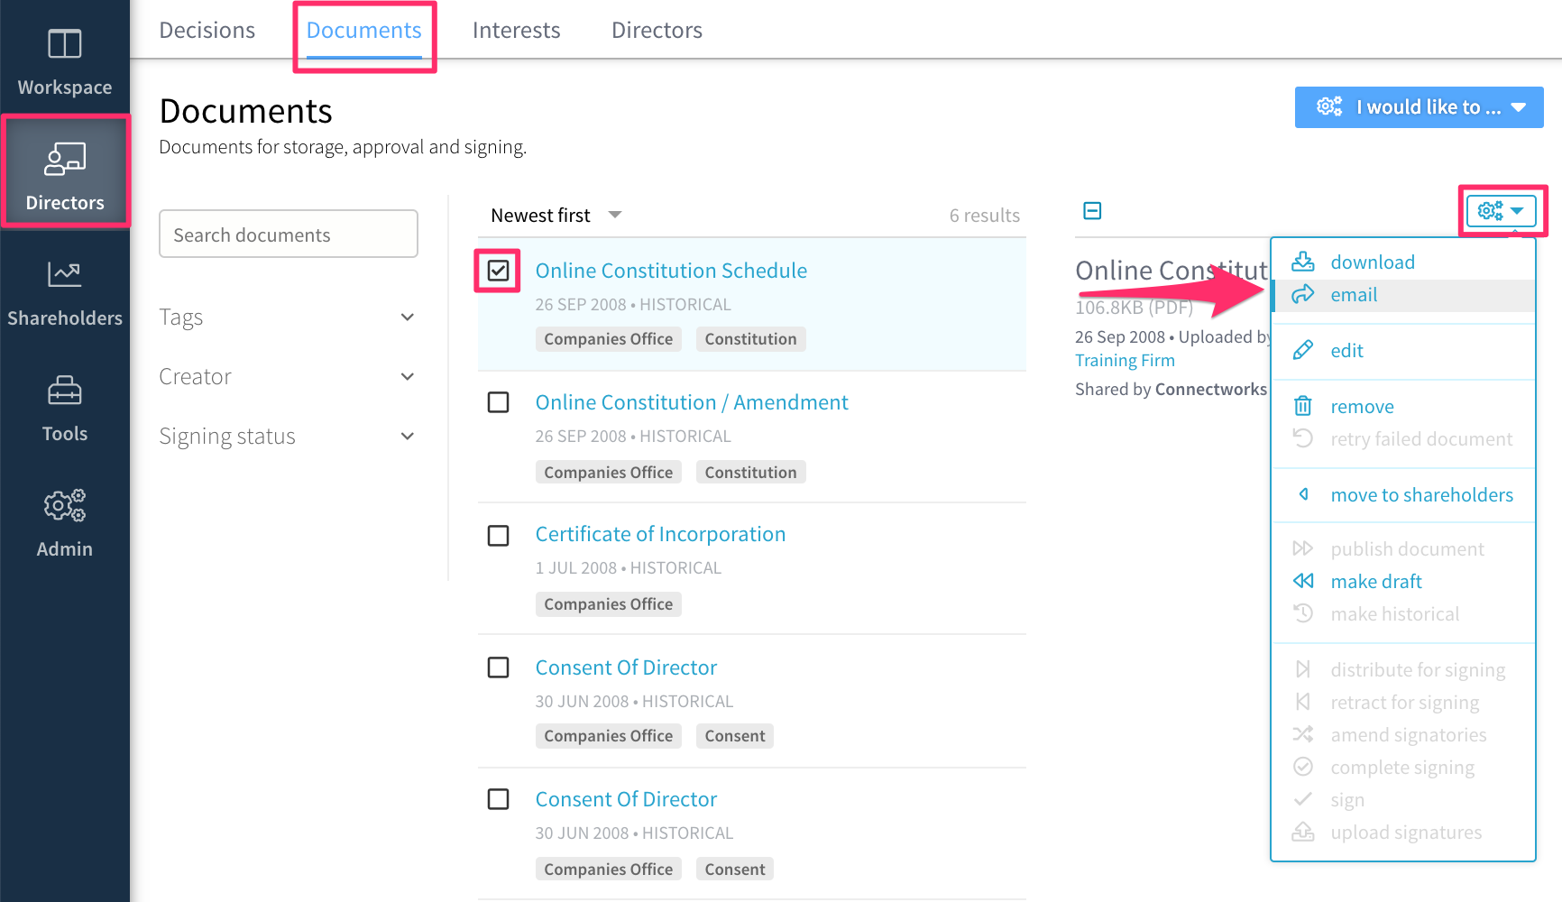Focus the Search documents field
This screenshot has width=1562, height=902.
pos(289,234)
